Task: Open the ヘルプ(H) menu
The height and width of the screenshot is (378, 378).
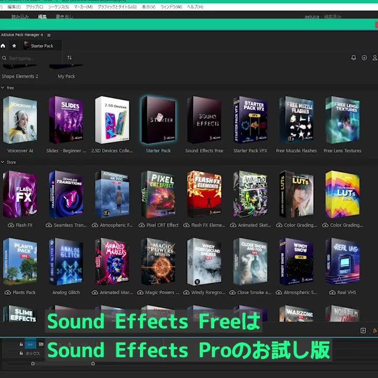Action: coord(195,7)
